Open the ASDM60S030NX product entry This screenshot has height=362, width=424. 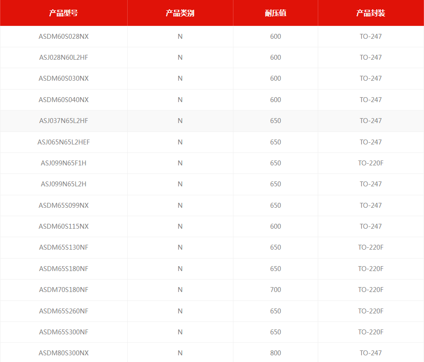pos(63,78)
